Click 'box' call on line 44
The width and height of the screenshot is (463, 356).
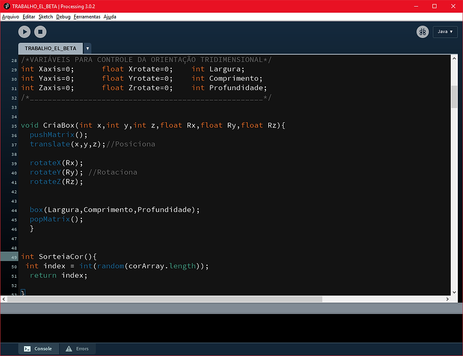pyautogui.click(x=36, y=210)
